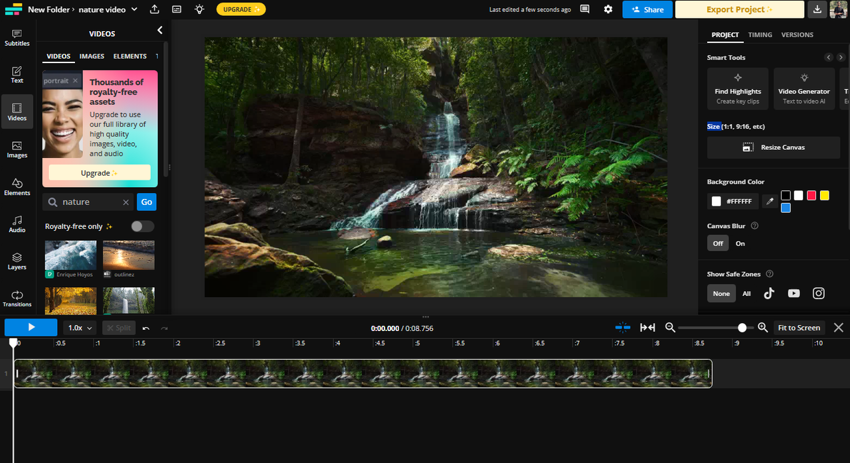Click the Export Project button

point(739,9)
